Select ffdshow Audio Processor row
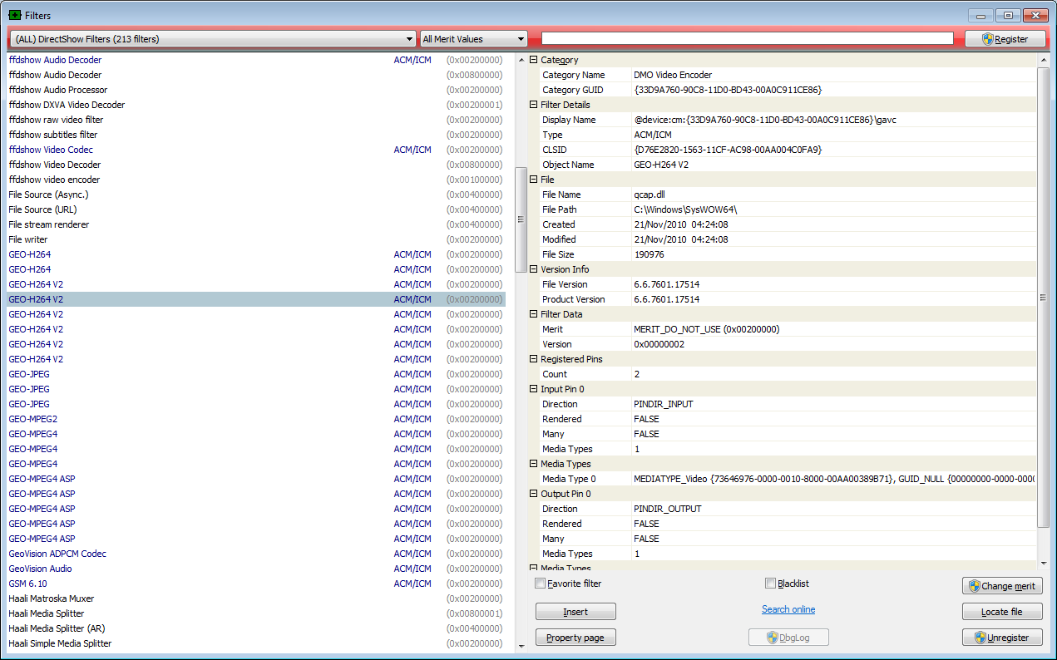1057x660 pixels. pos(255,90)
